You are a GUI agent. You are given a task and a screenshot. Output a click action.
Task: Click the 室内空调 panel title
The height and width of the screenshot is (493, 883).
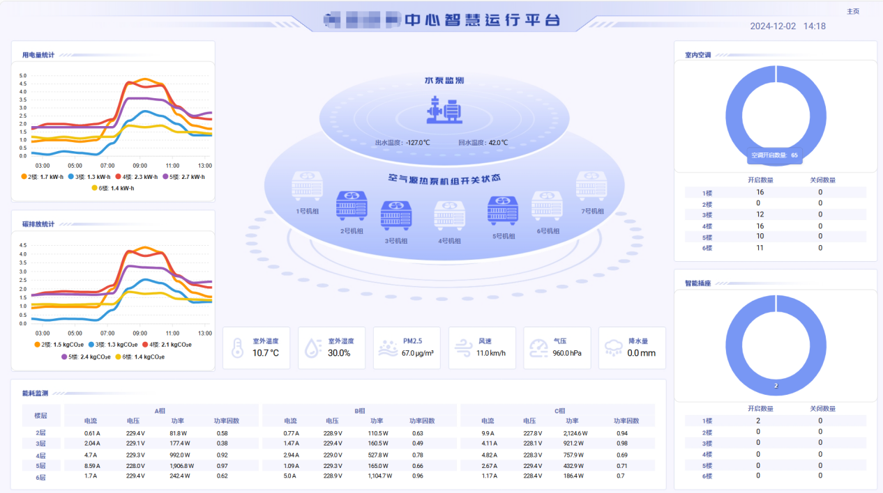pyautogui.click(x=697, y=55)
